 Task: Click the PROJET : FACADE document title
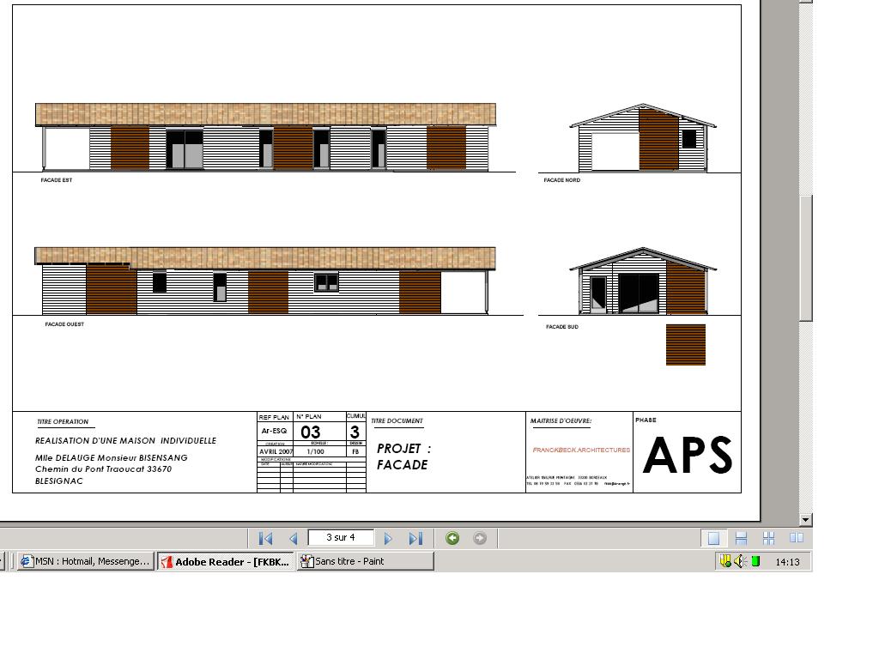[403, 456]
